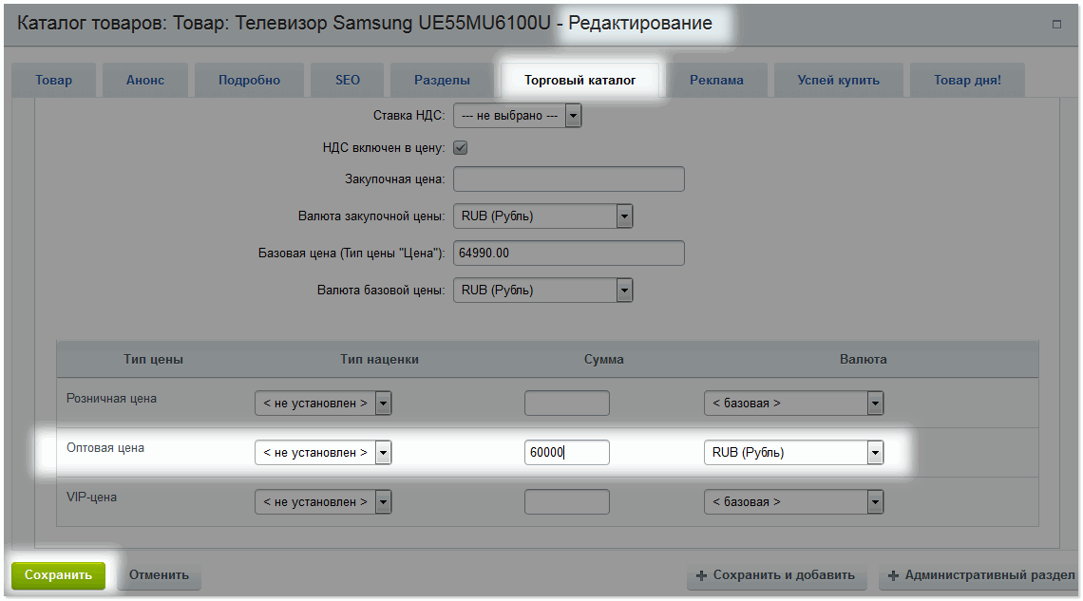Open the Товар tab
The width and height of the screenshot is (1083, 601).
pos(54,80)
